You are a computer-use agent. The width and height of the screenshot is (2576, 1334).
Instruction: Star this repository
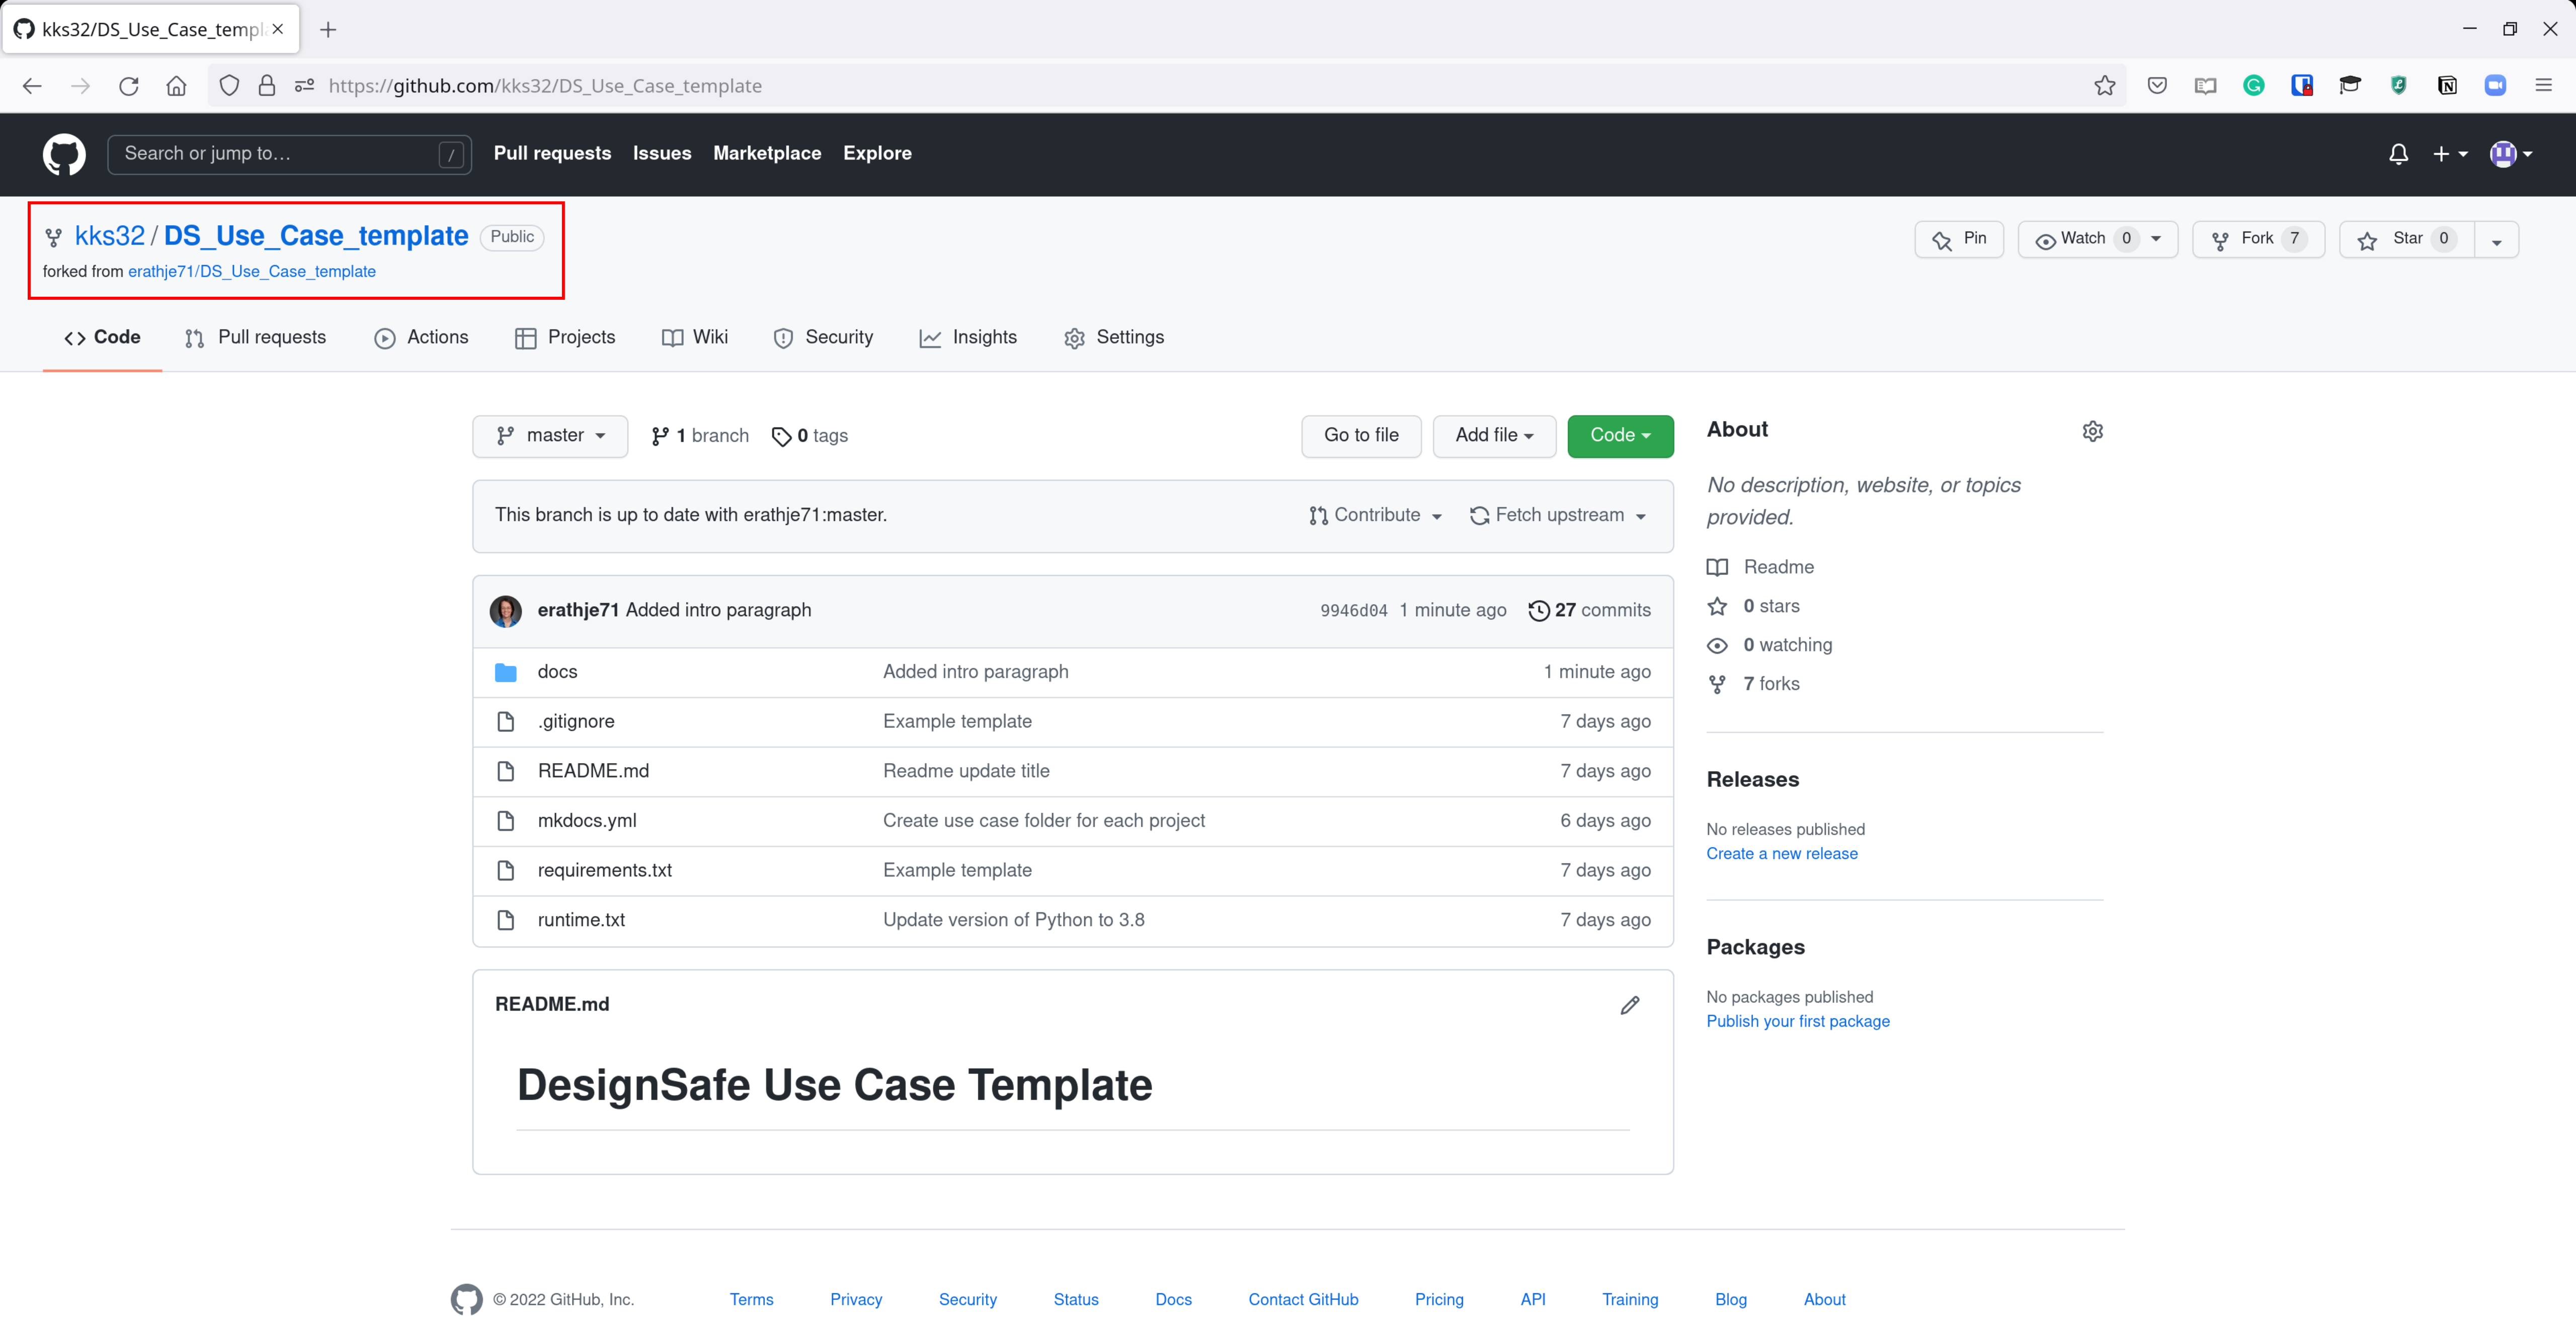pos(2405,239)
